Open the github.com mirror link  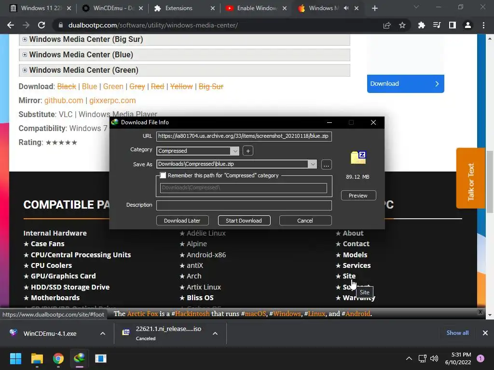click(x=64, y=100)
